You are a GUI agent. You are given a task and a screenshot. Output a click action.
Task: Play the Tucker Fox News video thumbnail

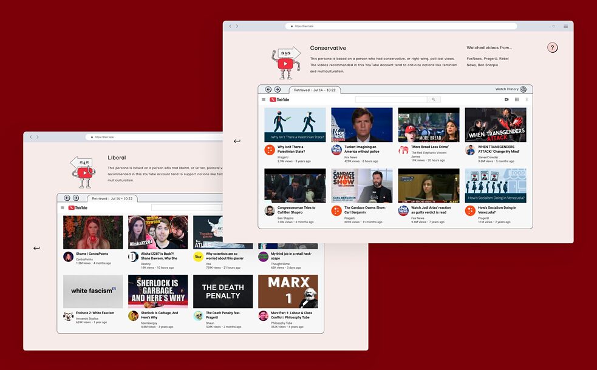[362, 125]
